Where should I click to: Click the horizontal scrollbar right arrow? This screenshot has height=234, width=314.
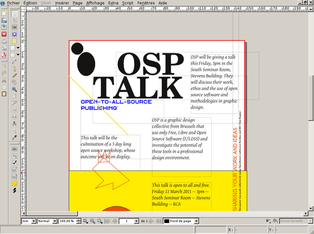coord(306,214)
